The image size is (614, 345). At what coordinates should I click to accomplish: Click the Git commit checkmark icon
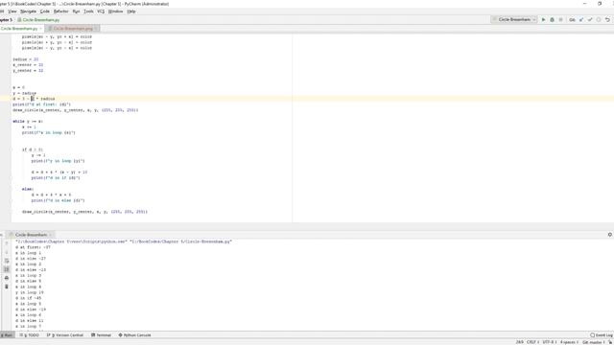click(590, 19)
